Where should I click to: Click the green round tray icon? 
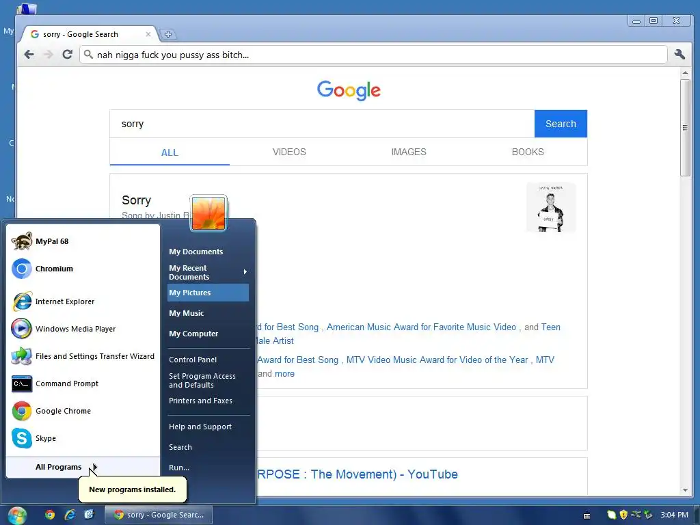click(612, 515)
